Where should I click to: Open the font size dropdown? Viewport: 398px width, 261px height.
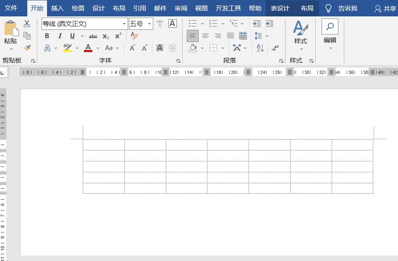[x=149, y=24]
